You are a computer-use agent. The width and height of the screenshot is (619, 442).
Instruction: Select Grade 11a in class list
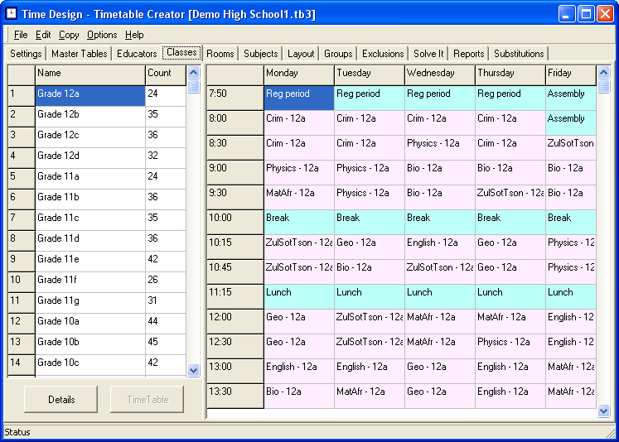pyautogui.click(x=90, y=176)
